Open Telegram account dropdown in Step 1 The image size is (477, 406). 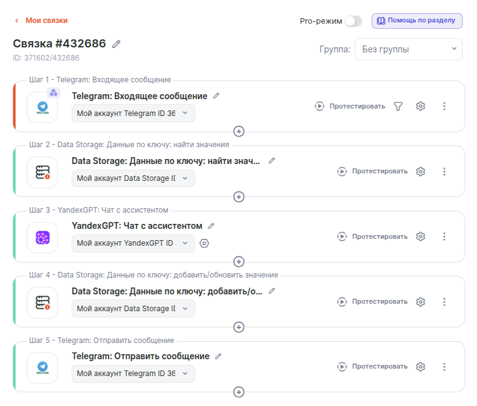click(133, 113)
